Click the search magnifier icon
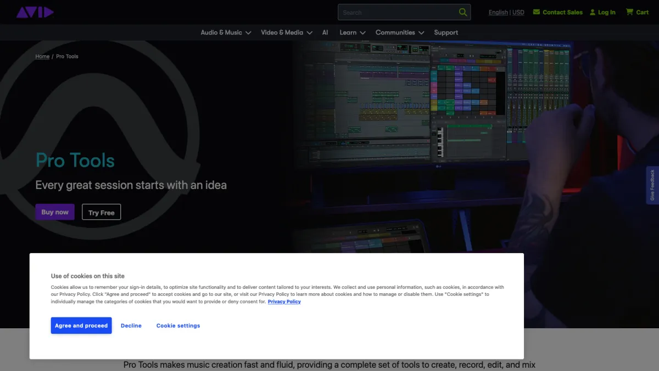The width and height of the screenshot is (659, 371). (x=463, y=12)
